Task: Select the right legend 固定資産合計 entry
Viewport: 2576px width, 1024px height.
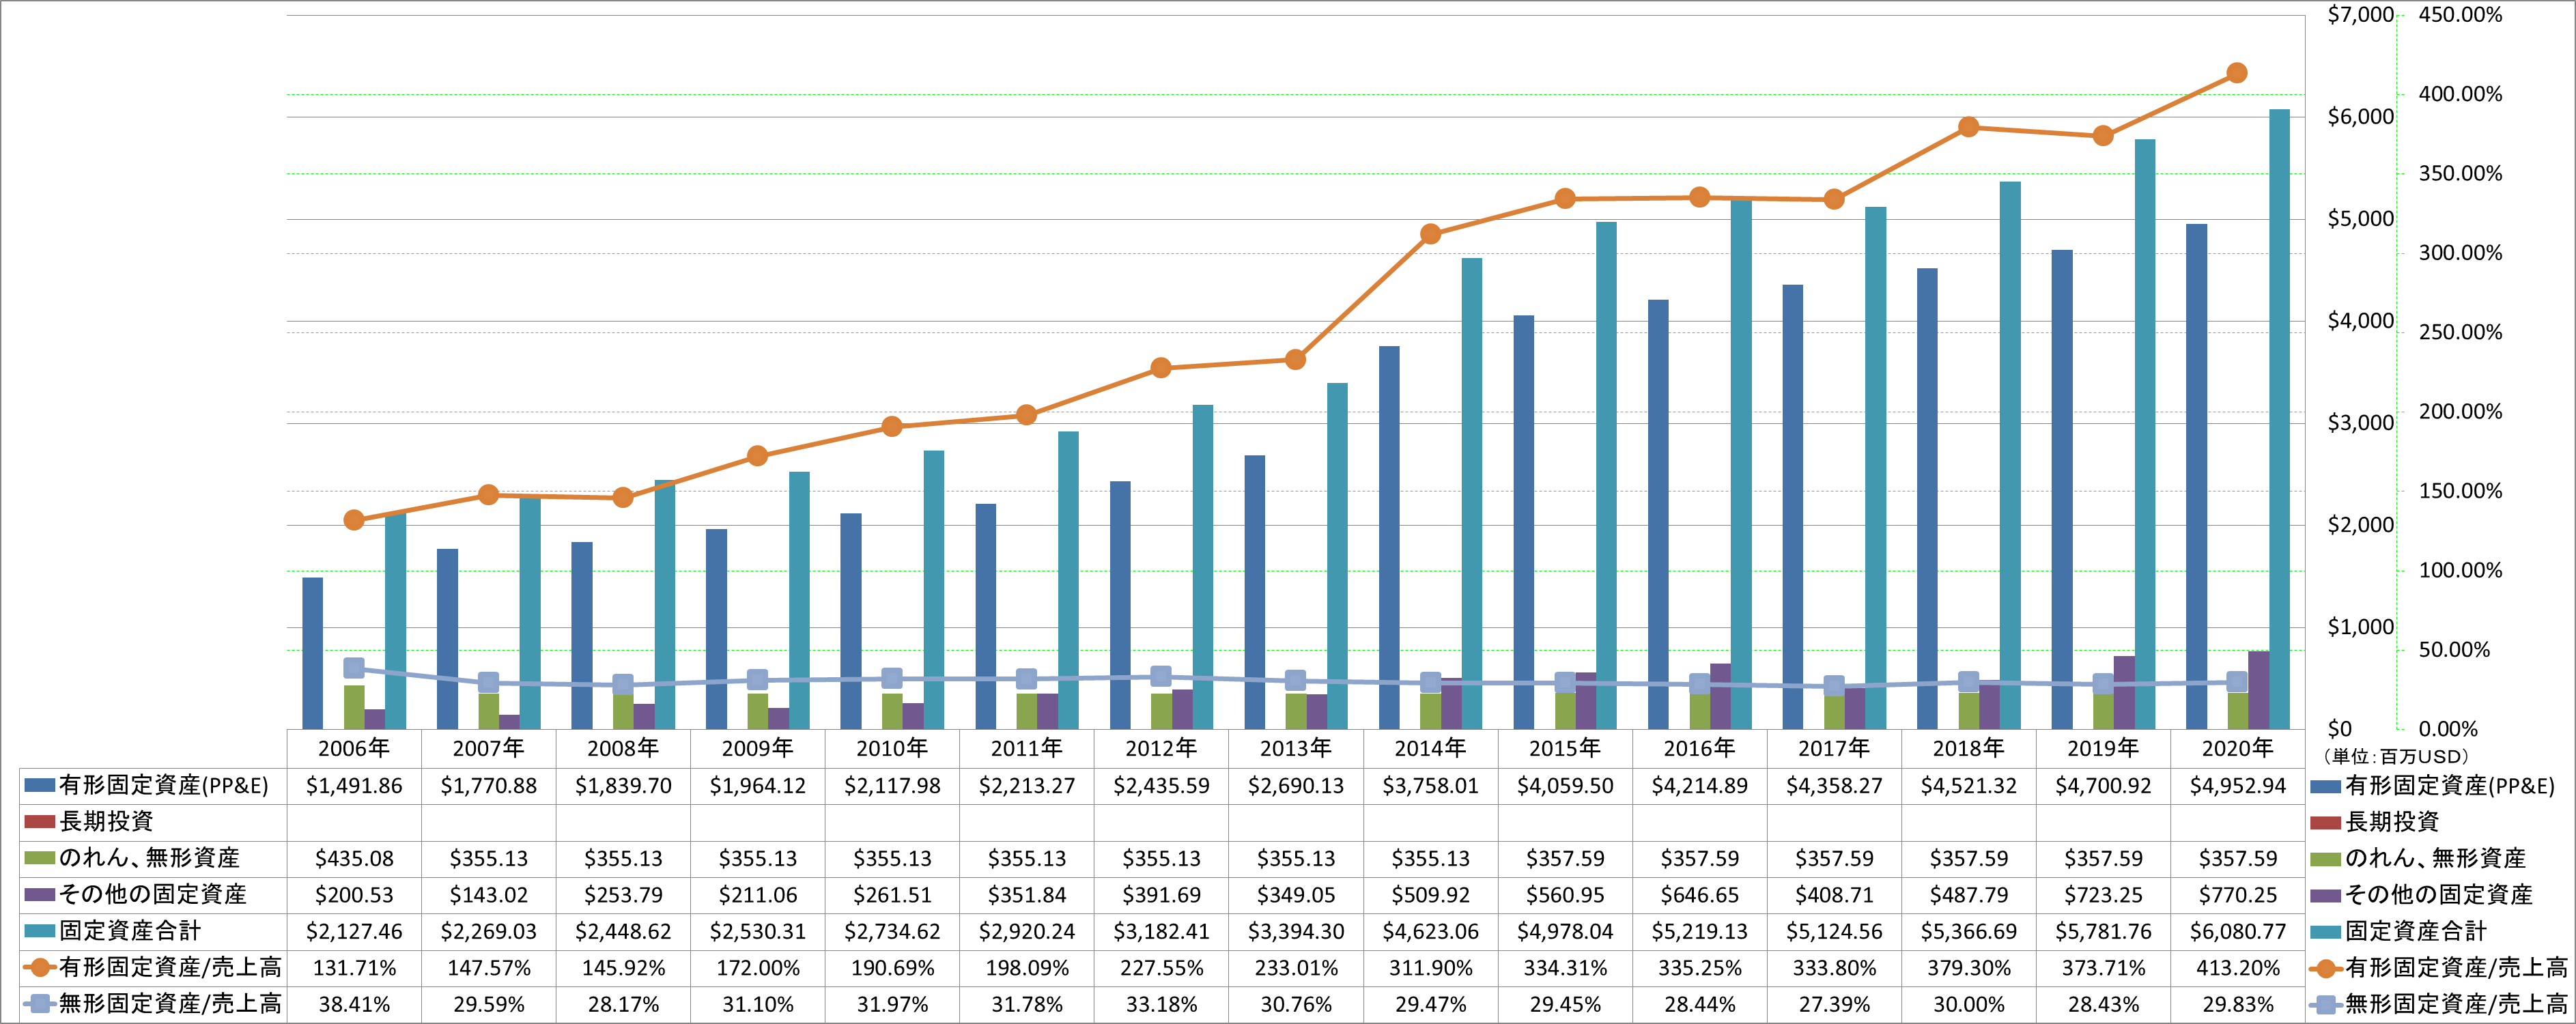Action: click(x=2398, y=931)
